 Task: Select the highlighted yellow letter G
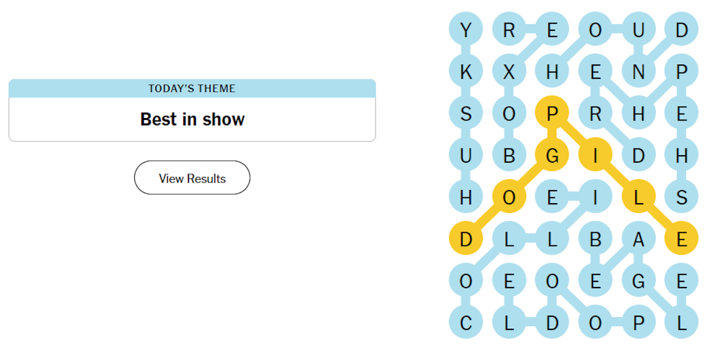552,154
